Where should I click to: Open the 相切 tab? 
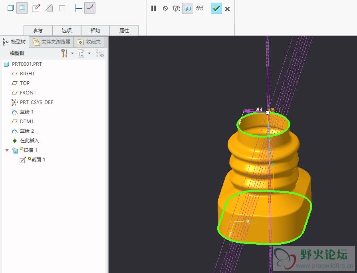(95, 30)
